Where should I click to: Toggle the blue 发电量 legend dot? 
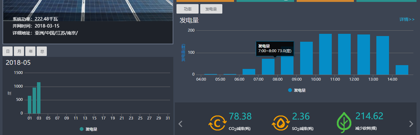click(290, 90)
